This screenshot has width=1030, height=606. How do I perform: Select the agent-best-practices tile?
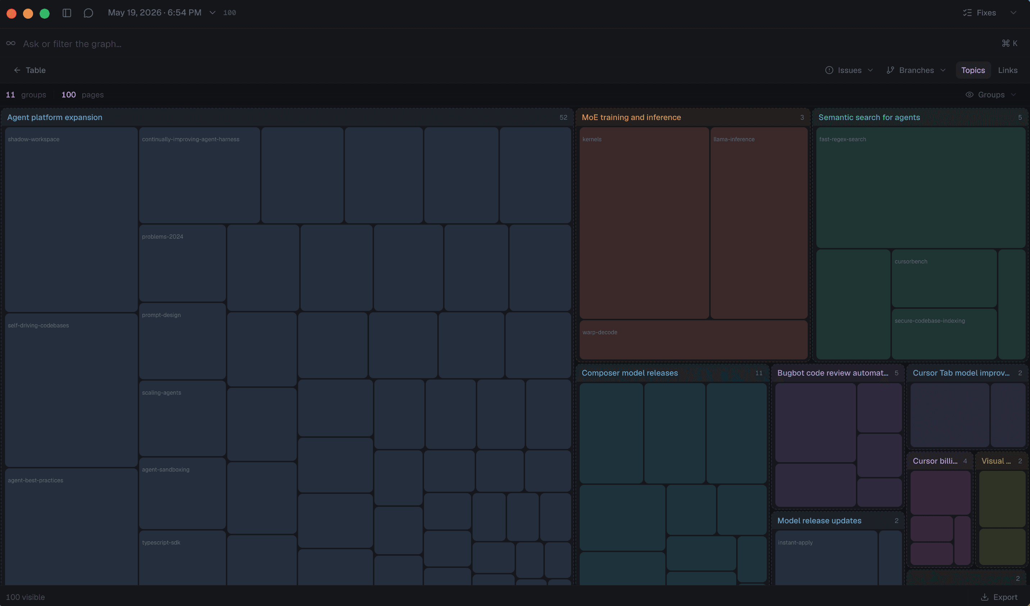(x=71, y=527)
